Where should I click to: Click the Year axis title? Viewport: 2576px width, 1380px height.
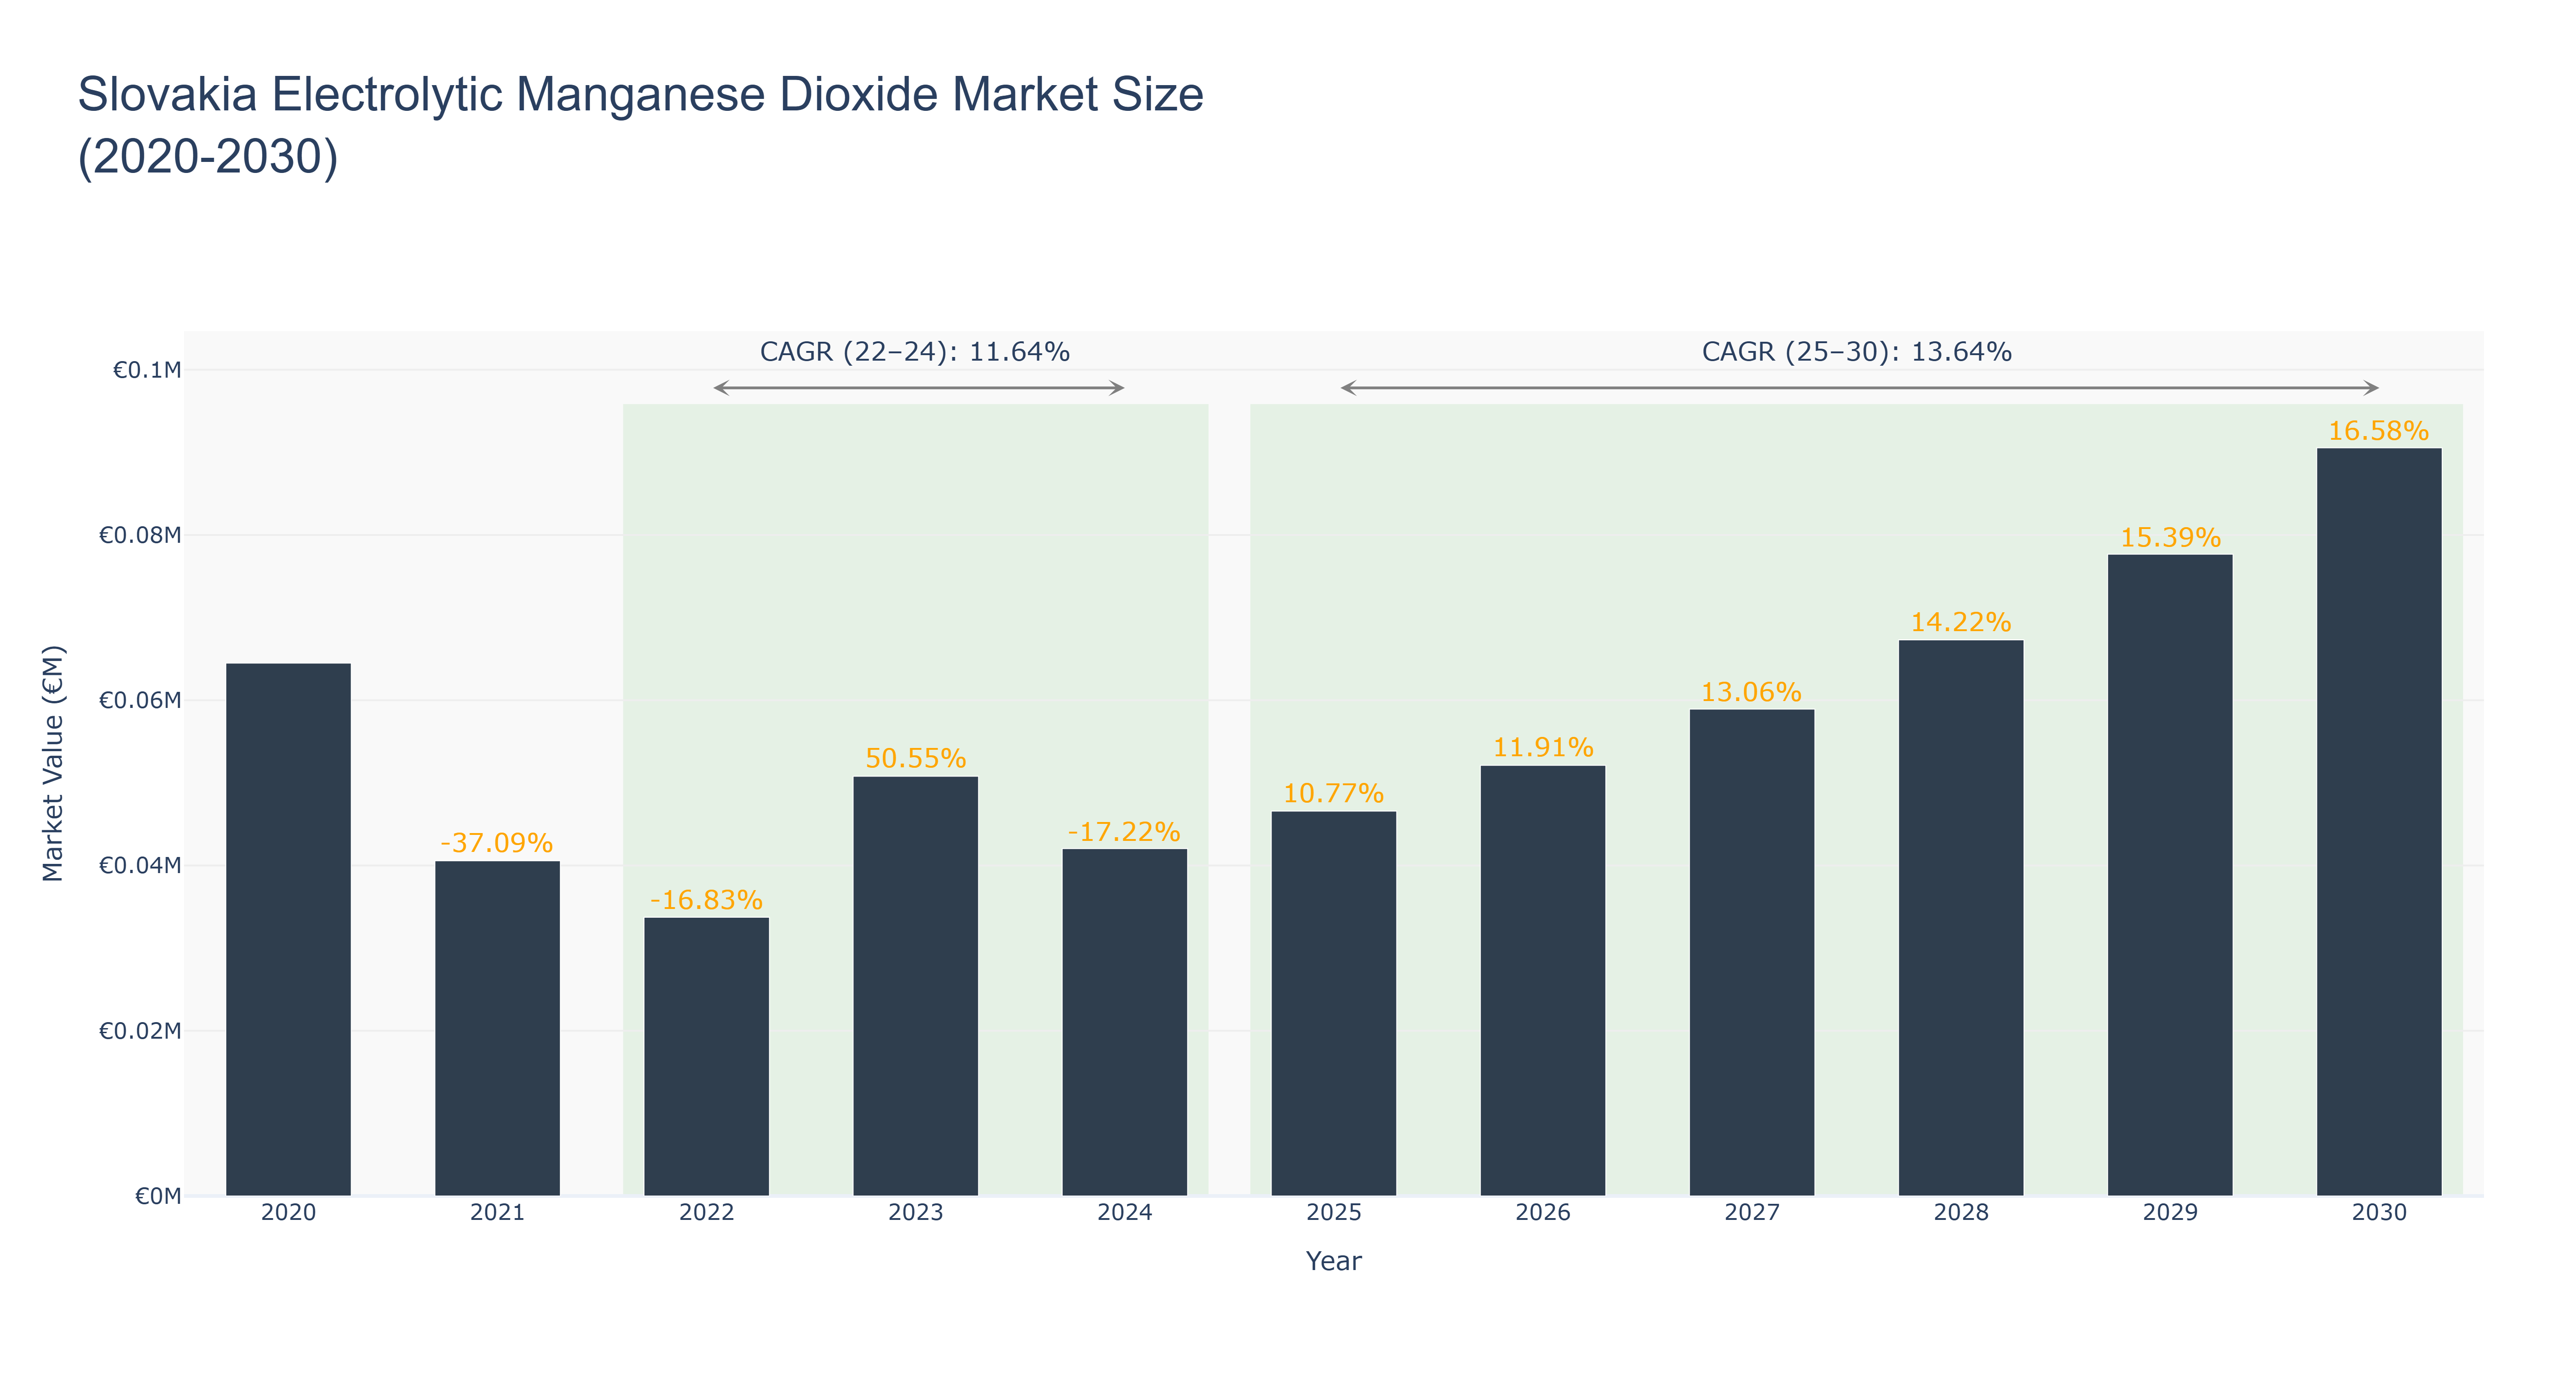coord(1333,1261)
